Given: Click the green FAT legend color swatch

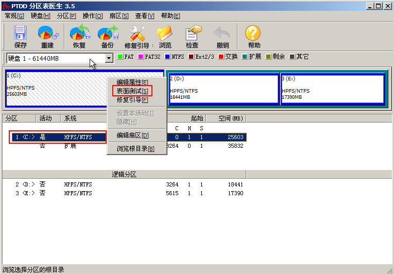Looking at the screenshot, I should (120, 57).
